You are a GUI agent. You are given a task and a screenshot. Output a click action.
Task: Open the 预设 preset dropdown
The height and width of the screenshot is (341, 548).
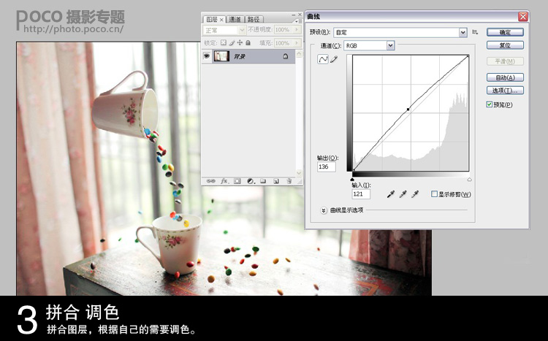click(x=400, y=32)
